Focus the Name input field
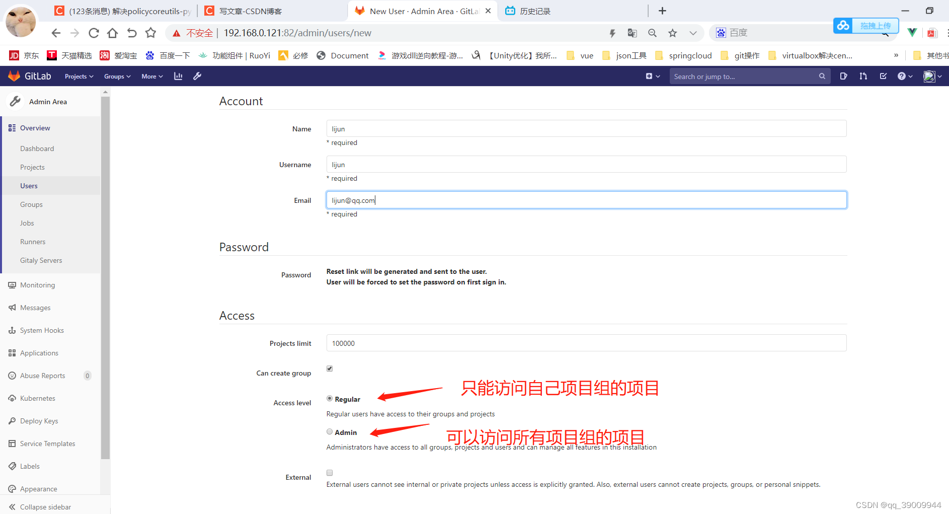 586,128
